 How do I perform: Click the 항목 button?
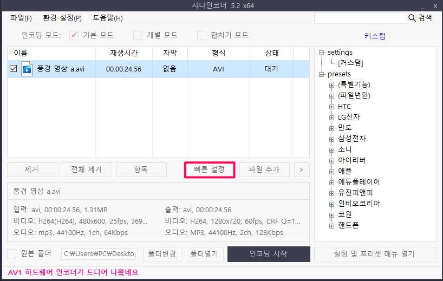[141, 169]
